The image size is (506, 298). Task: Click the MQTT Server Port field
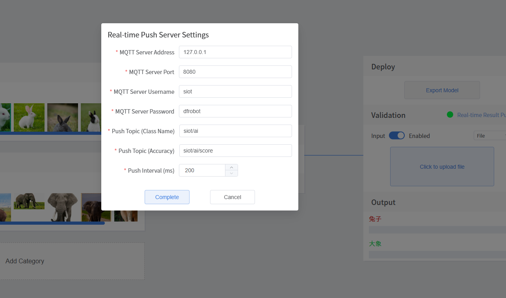[235, 72]
